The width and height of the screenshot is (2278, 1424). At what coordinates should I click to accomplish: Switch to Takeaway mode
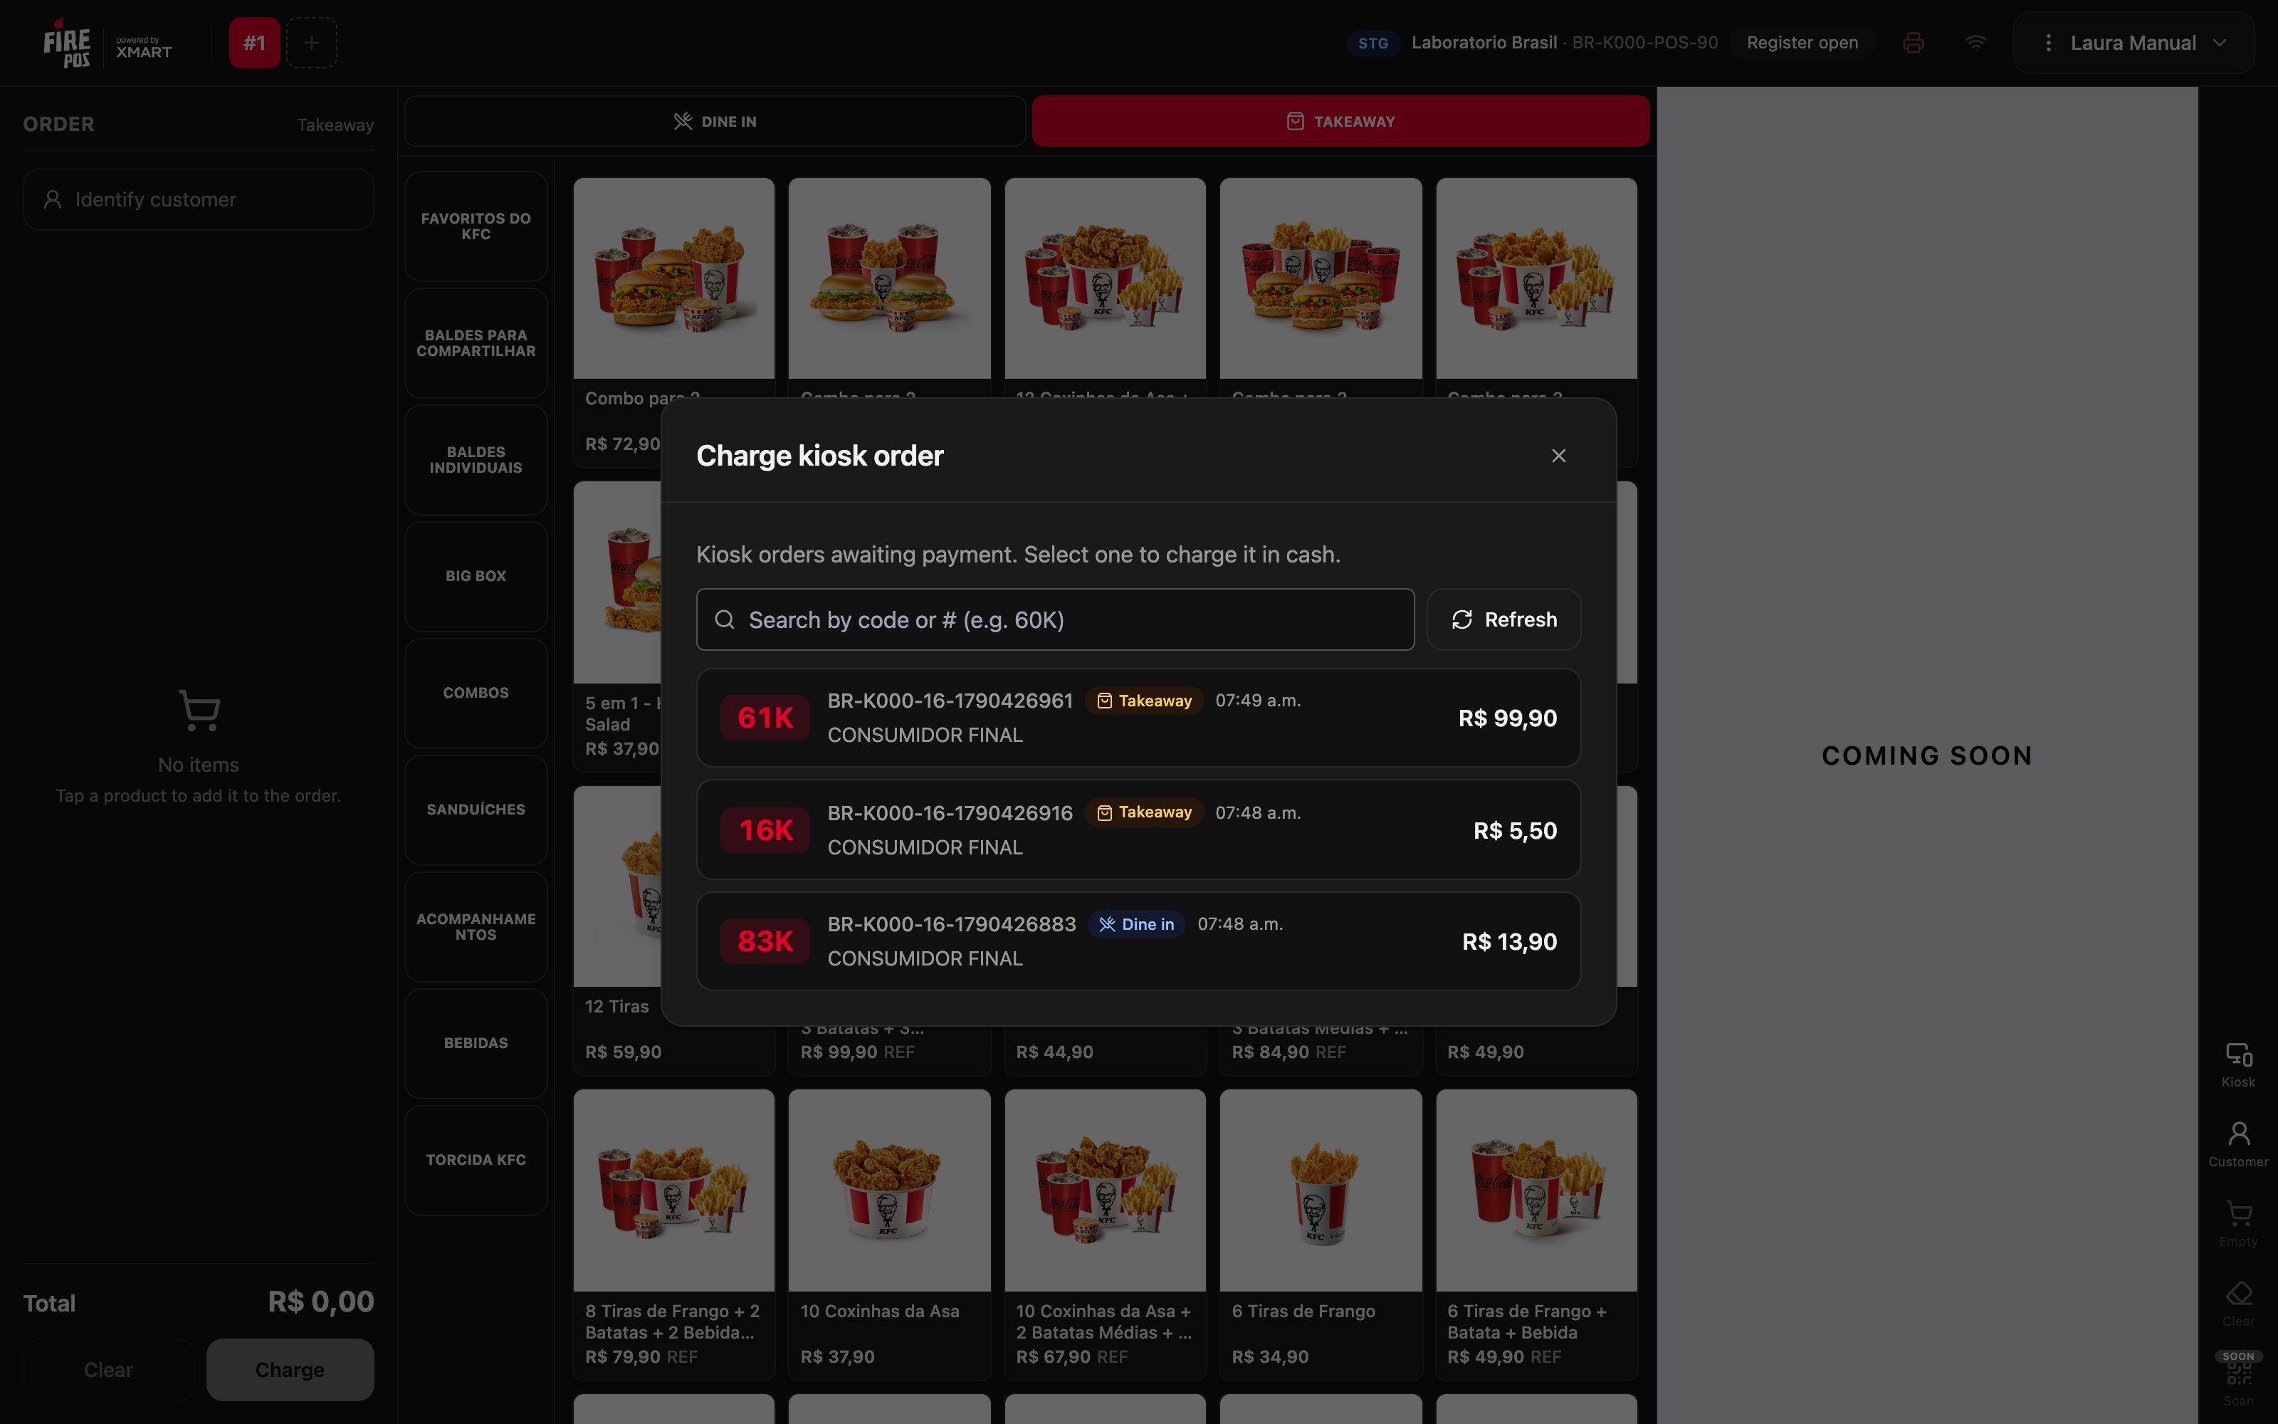click(x=1340, y=122)
